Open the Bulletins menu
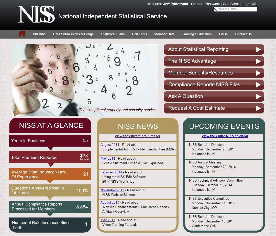 39,34
